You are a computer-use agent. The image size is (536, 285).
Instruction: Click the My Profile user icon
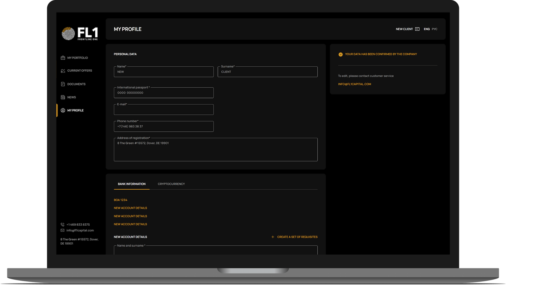point(63,110)
